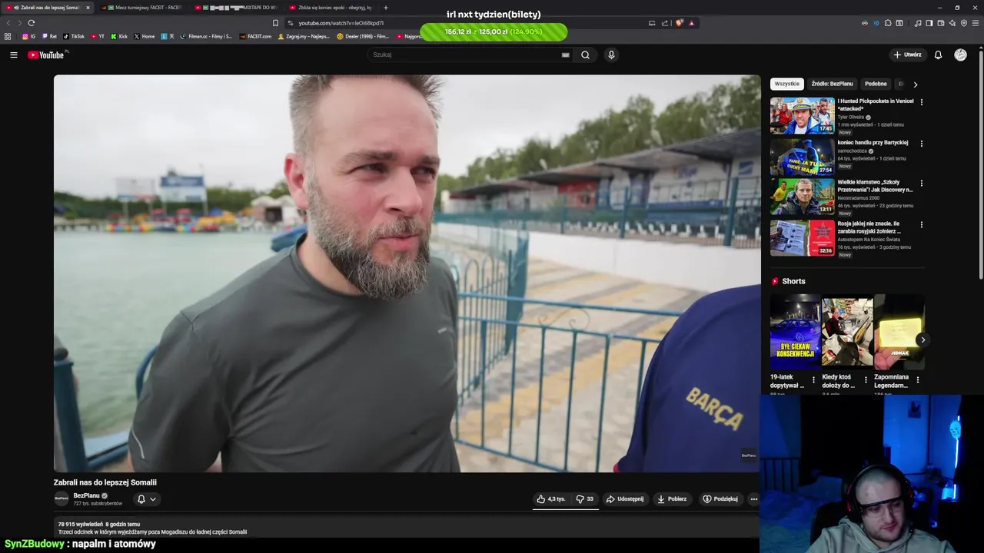Open Brave Shields lion icon

coord(679,23)
